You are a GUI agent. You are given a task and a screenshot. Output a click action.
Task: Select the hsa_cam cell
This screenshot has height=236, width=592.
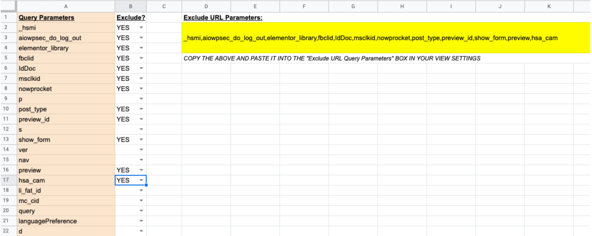pyautogui.click(x=66, y=180)
